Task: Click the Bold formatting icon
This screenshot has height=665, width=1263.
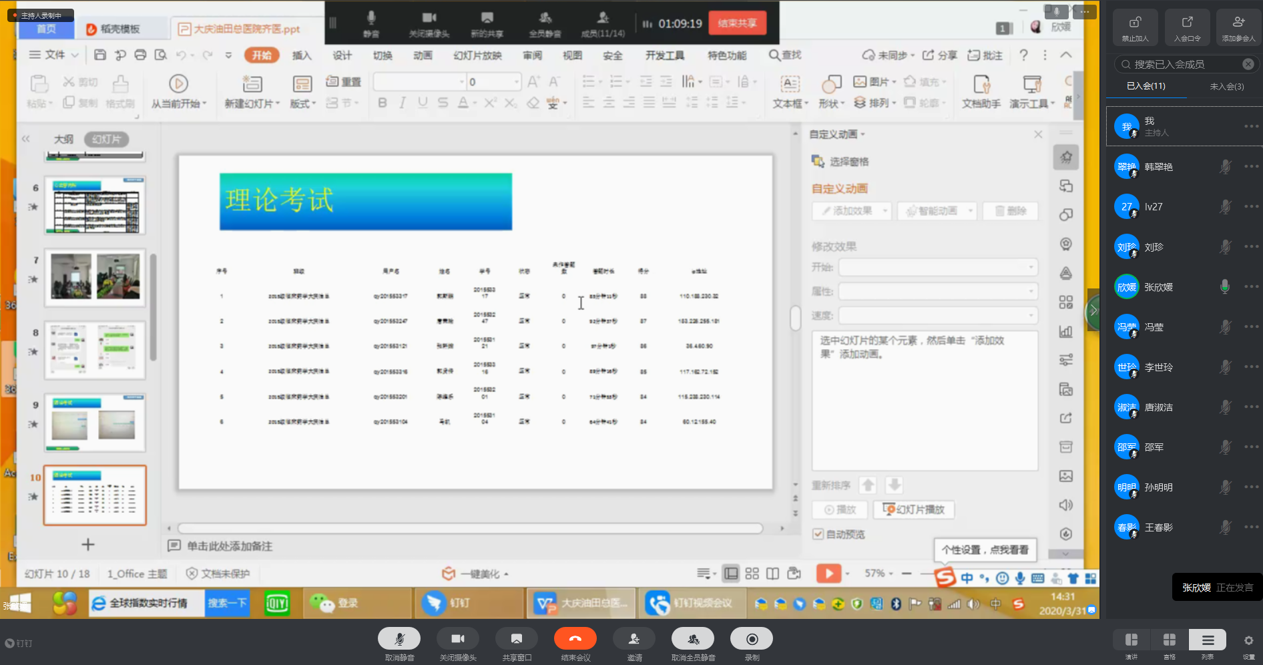Action: [382, 103]
